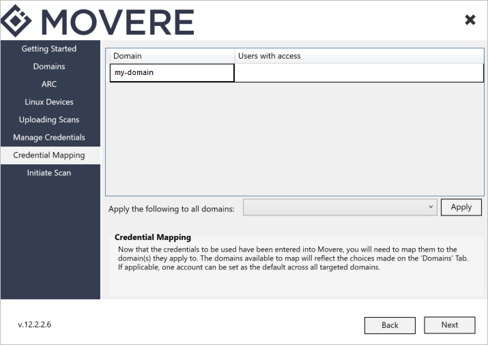The width and height of the screenshot is (488, 345).
Task: Sort by the Domain column header
Action: pyautogui.click(x=172, y=56)
